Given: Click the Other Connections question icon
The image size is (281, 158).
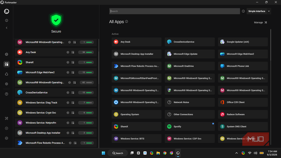Looking at the screenshot, I should pos(169,115).
